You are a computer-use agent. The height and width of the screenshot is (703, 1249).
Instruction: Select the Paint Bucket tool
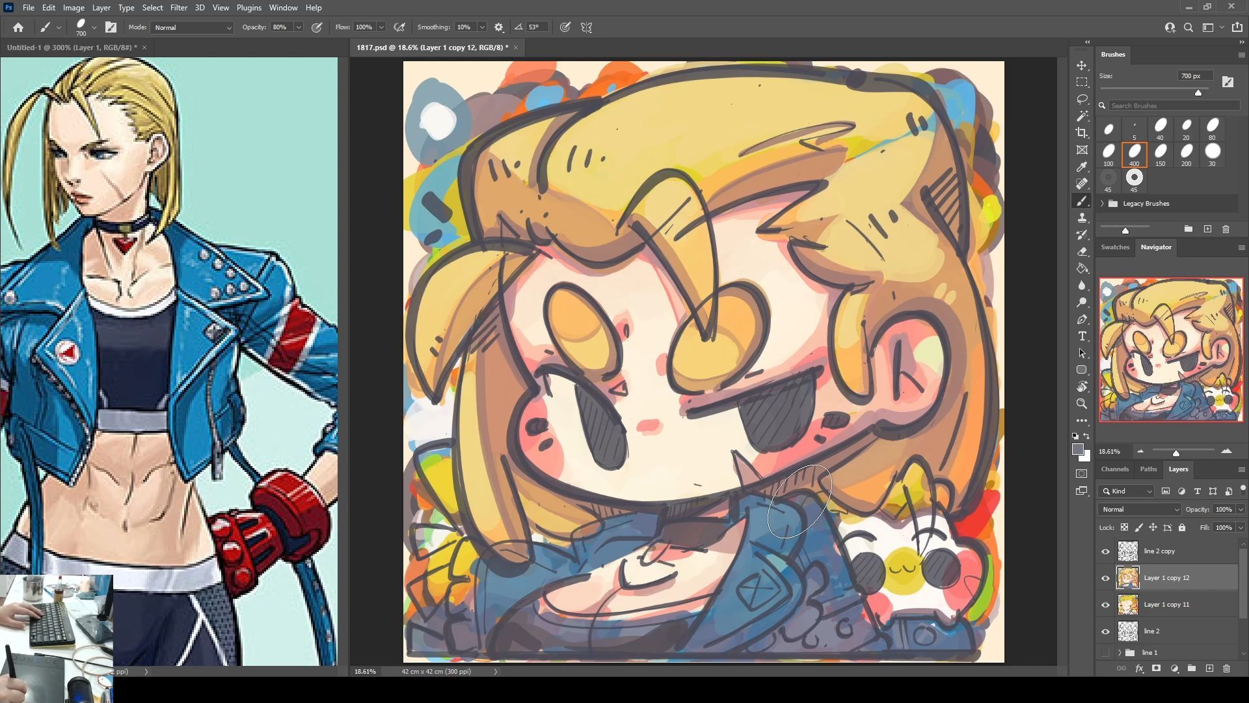[1082, 269]
